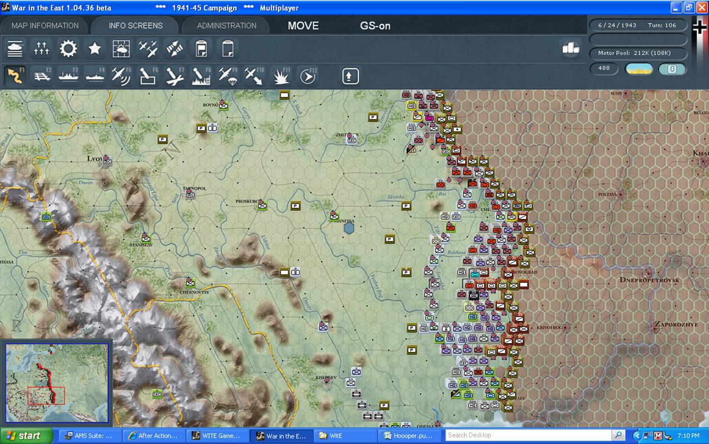Select the SEC unit at Zhitomir
Screen dimensions: 709x444
coord(351,140)
